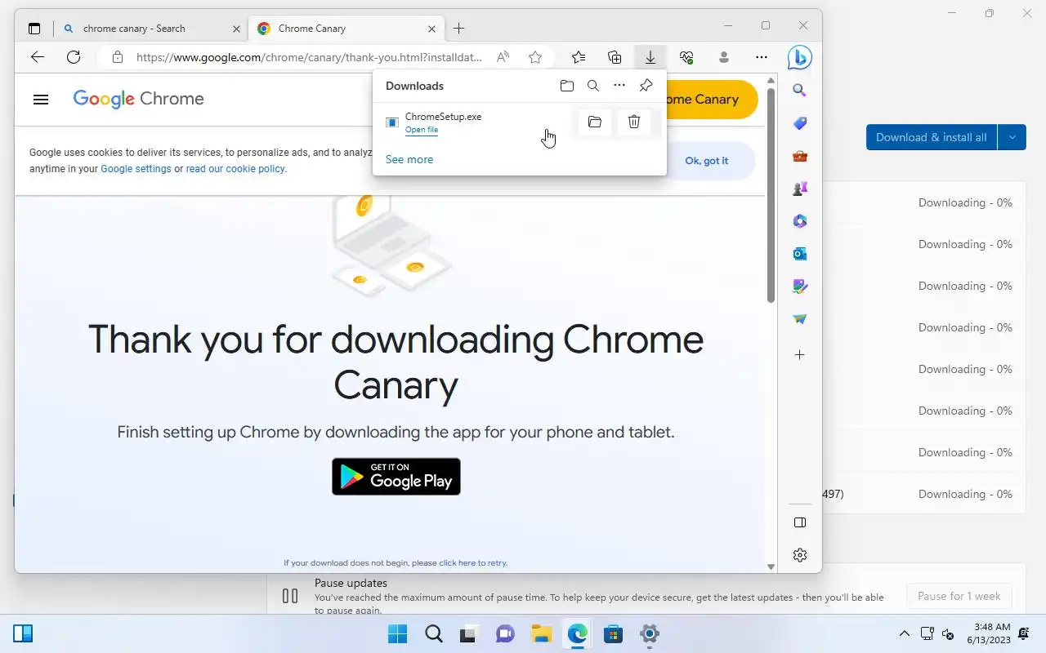Image resolution: width=1046 pixels, height=653 pixels.
Task: Delete the ChromeSetup.exe download
Action: 634,122
